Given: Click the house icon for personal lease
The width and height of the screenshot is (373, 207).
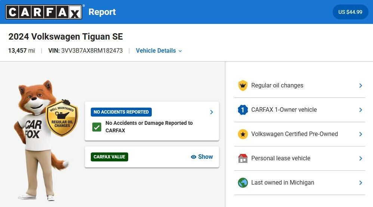Looking at the screenshot, I should [243, 158].
